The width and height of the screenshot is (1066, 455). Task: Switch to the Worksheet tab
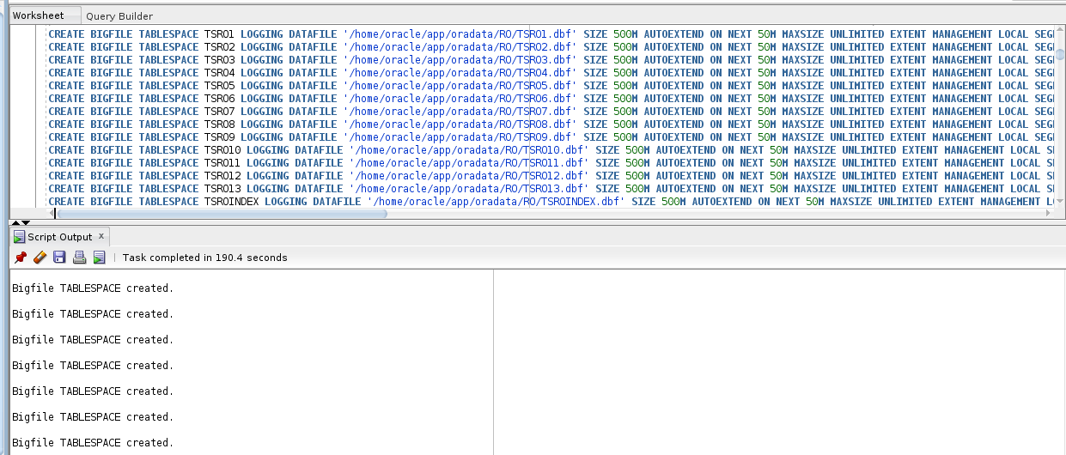coord(38,15)
